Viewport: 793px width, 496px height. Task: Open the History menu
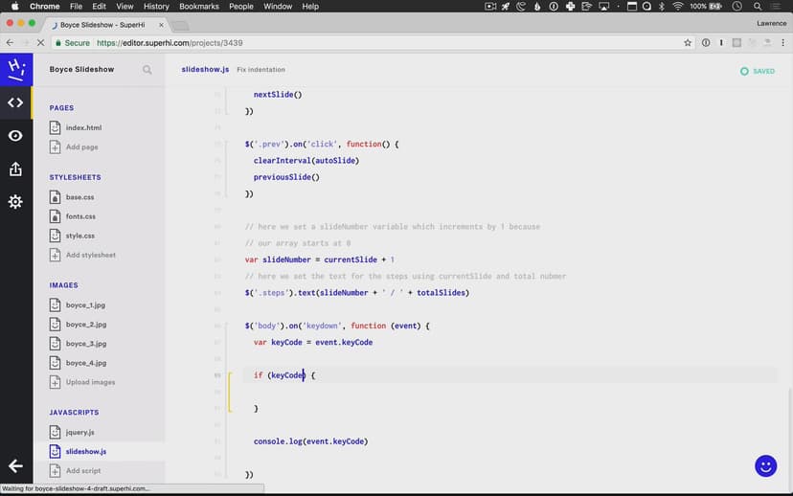tap(156, 7)
